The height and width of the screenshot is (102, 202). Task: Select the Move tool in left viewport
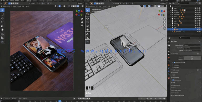[2, 18]
